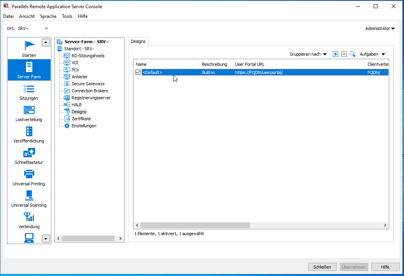This screenshot has height=276, width=404.
Task: Select the Server-Farm sidebar category
Action: pos(29,70)
